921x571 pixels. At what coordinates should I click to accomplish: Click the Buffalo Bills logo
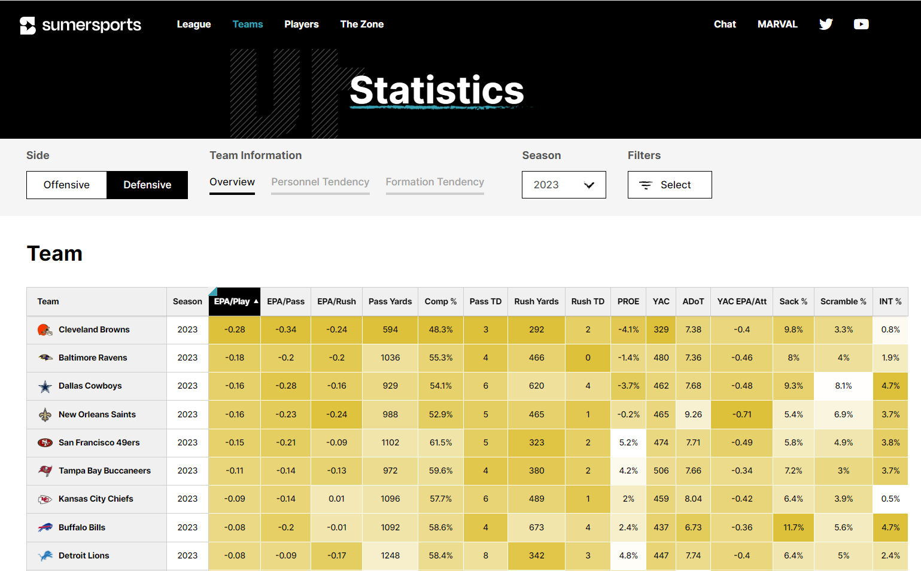pos(45,527)
